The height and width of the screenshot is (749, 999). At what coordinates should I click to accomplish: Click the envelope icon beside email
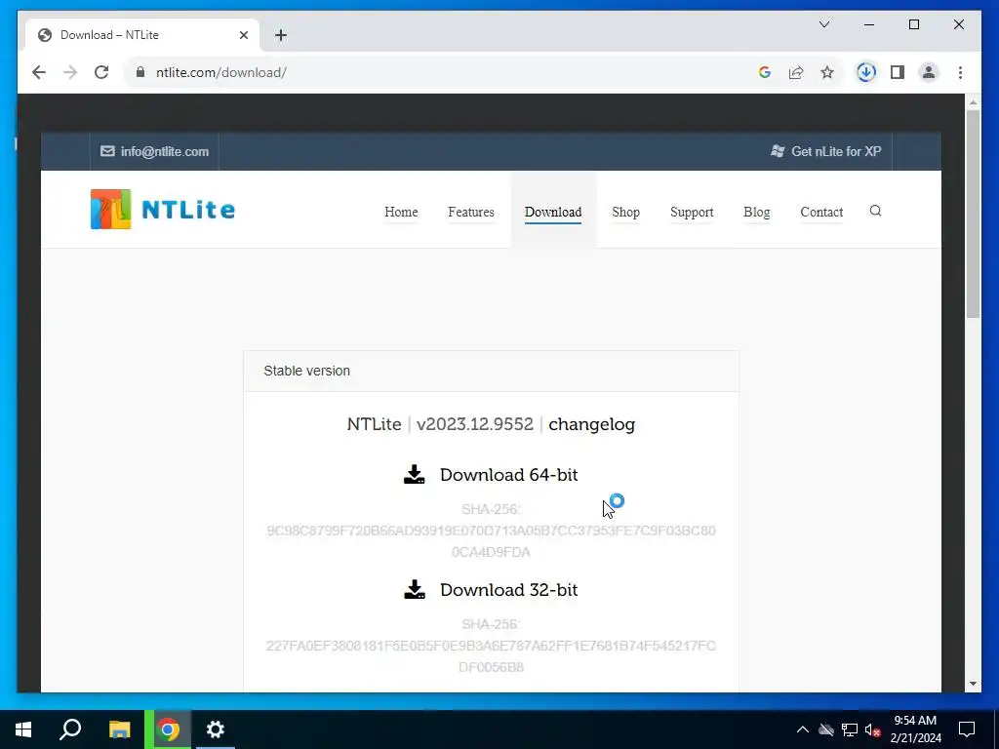107,151
